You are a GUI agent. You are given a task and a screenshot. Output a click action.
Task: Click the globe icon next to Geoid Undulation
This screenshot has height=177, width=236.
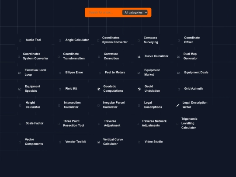[x=139, y=89]
